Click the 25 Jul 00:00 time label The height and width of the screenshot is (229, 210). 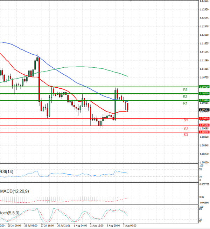[14, 225]
